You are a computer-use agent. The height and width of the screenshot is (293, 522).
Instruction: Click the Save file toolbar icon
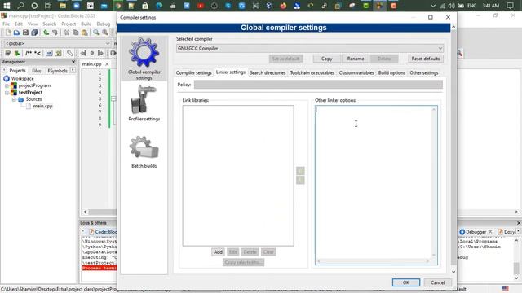tap(25, 33)
